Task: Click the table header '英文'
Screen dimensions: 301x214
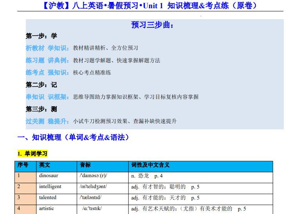Action: click(x=57, y=167)
